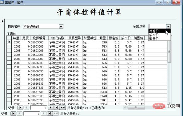Go to last record in main form navigator
The width and height of the screenshot is (183, 116).
(50, 114)
